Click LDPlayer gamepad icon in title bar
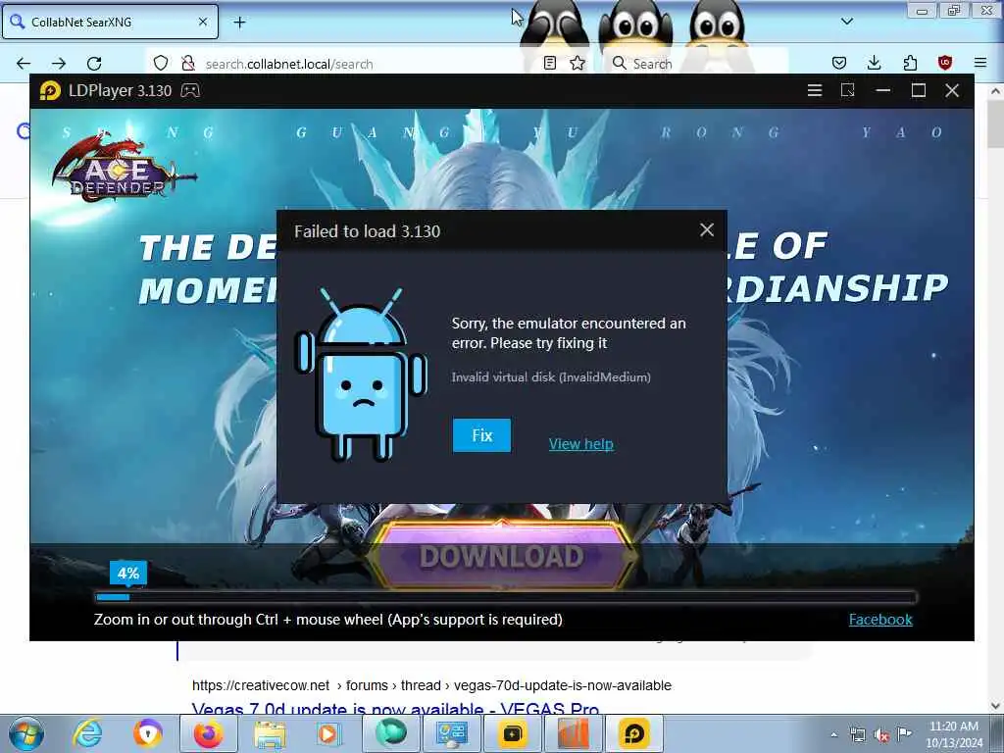 (190, 91)
